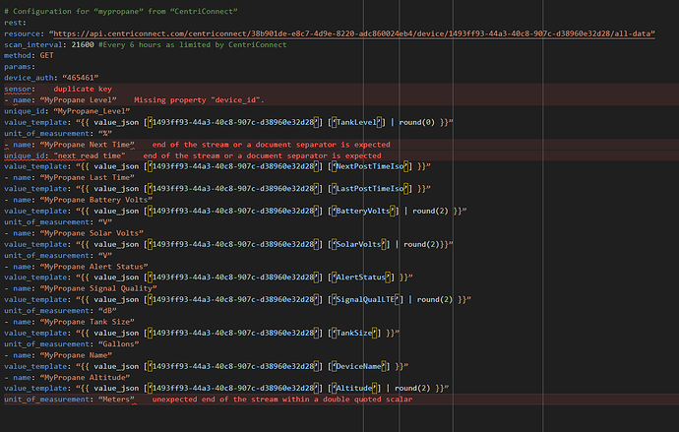The width and height of the screenshot is (679, 432).
Task: Click the name value "MyPropane Level"
Action: tap(79, 100)
